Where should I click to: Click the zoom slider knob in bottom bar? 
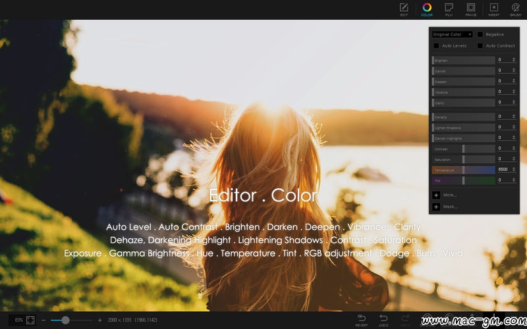click(x=65, y=320)
